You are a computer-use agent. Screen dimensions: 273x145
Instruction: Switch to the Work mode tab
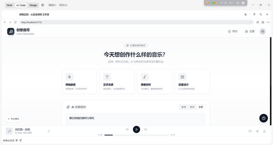(9, 5)
